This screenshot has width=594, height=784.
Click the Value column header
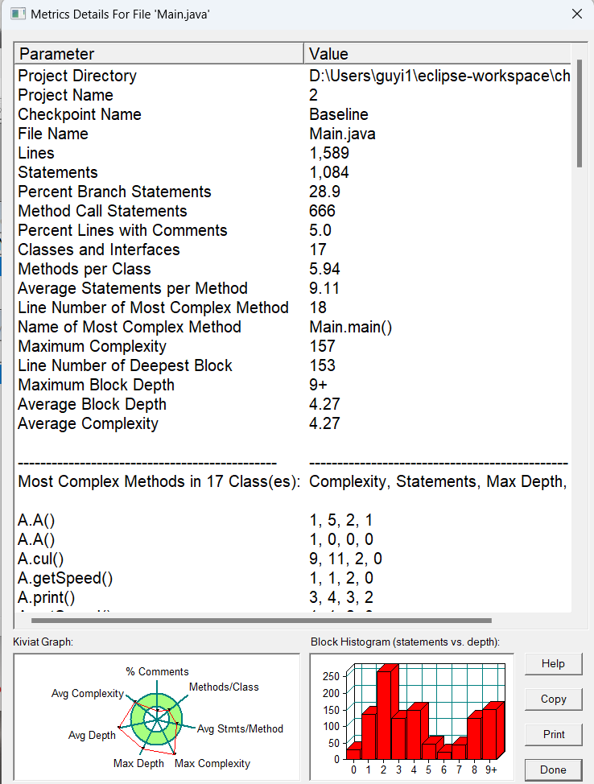tap(437, 53)
